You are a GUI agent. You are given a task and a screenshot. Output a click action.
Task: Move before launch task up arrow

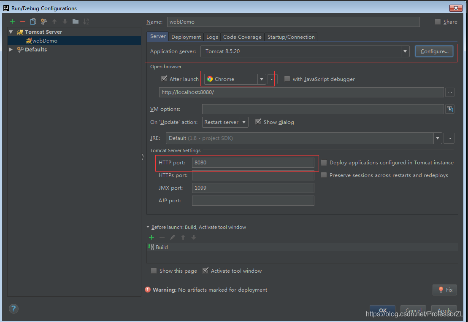pyautogui.click(x=183, y=237)
